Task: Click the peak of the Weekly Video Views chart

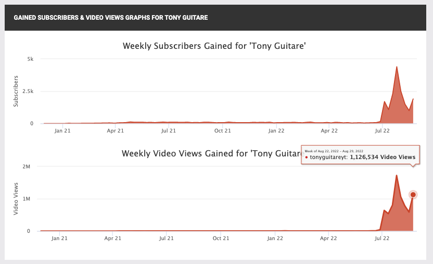Action: coord(397,175)
